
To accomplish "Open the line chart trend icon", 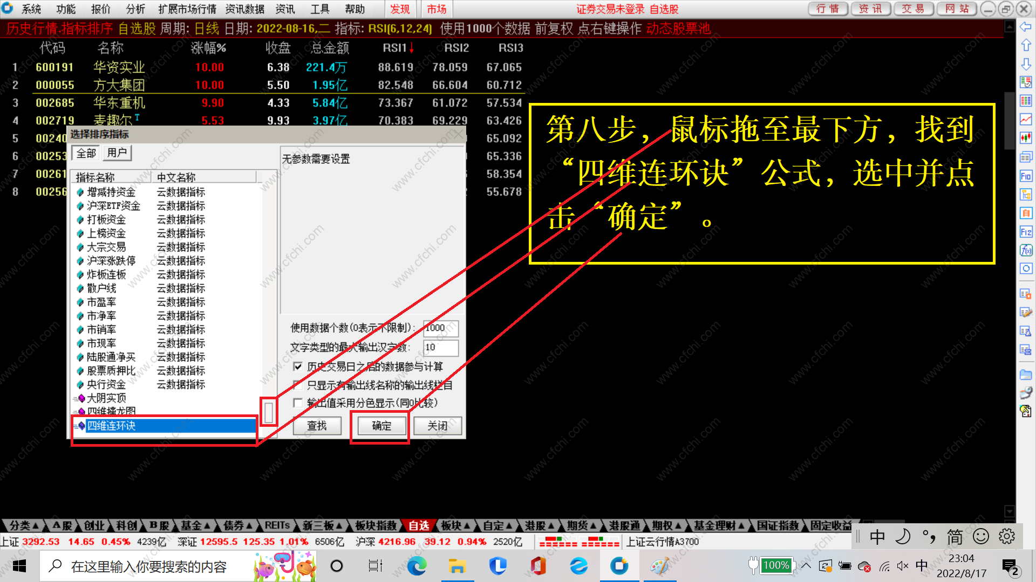I will pyautogui.click(x=1026, y=119).
